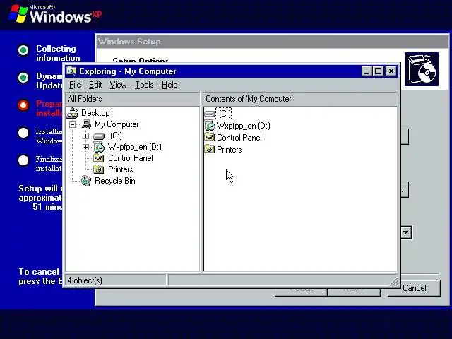
Task: Select the Recycle Bin icon in tree
Action: pyautogui.click(x=86, y=181)
